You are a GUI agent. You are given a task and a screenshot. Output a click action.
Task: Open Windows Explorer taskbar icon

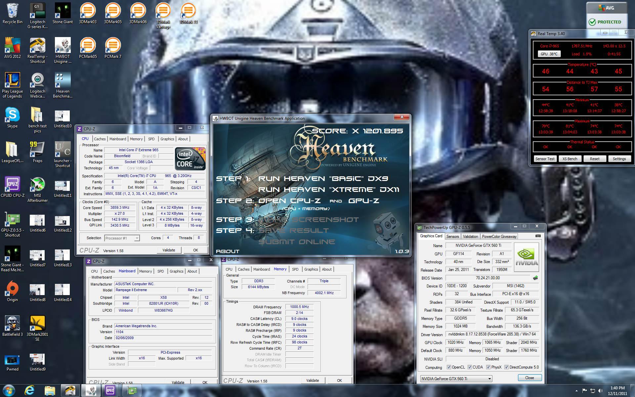pos(50,390)
